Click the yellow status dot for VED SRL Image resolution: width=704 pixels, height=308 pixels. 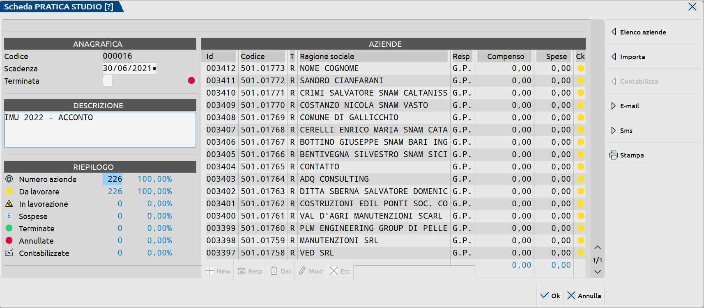click(x=580, y=253)
